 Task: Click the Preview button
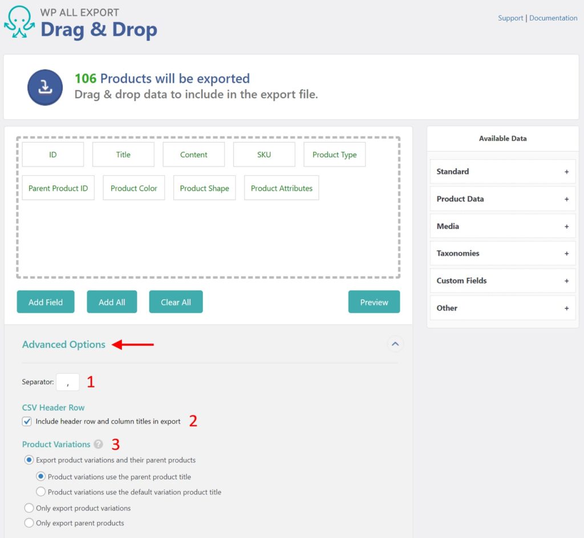(374, 302)
